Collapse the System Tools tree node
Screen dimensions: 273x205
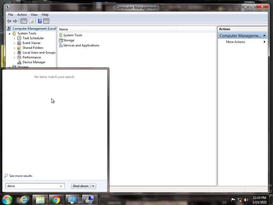(9, 33)
